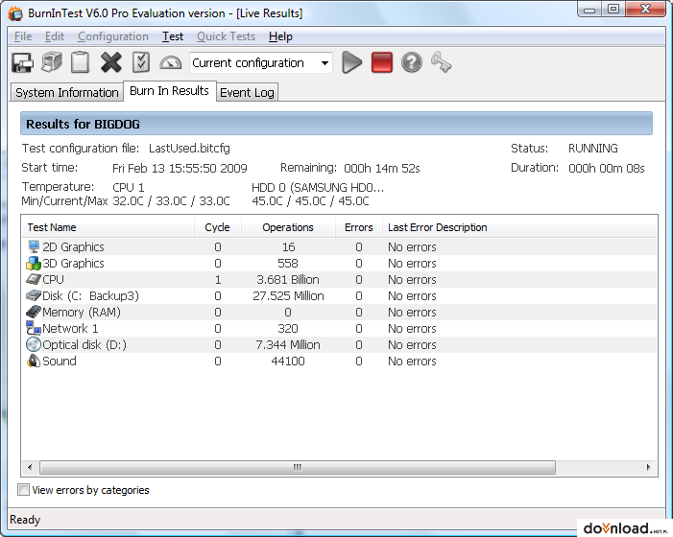The height and width of the screenshot is (537, 673).
Task: Click the Operations column header
Action: (x=288, y=227)
